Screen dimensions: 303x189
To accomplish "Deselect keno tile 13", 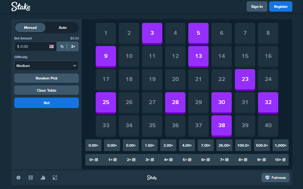I will (x=198, y=57).
